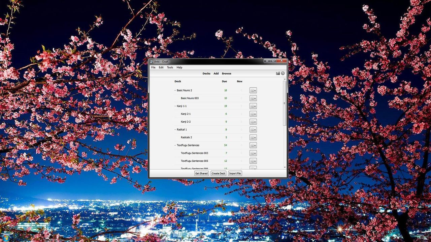Click due count 12 for TextFugu Sentences 005
Image resolution: width=431 pixels, height=242 pixels.
(x=226, y=161)
